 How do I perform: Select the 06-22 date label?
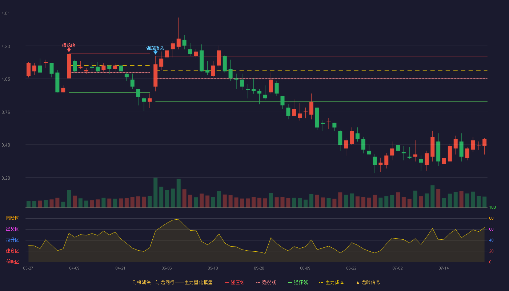351,268
